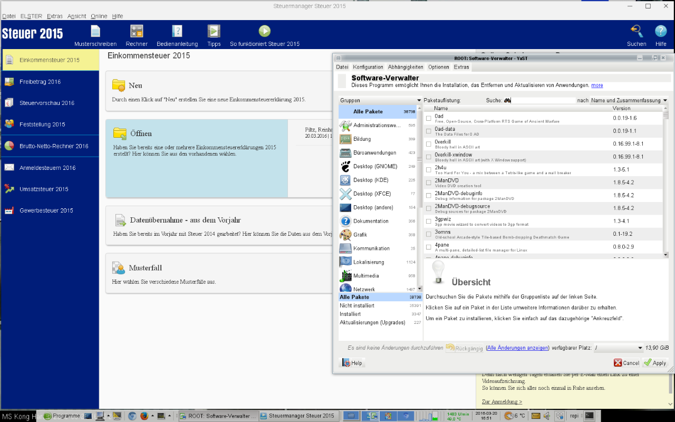
Task: Tick the checkbox for 2ManDVD
Action: pos(429,183)
